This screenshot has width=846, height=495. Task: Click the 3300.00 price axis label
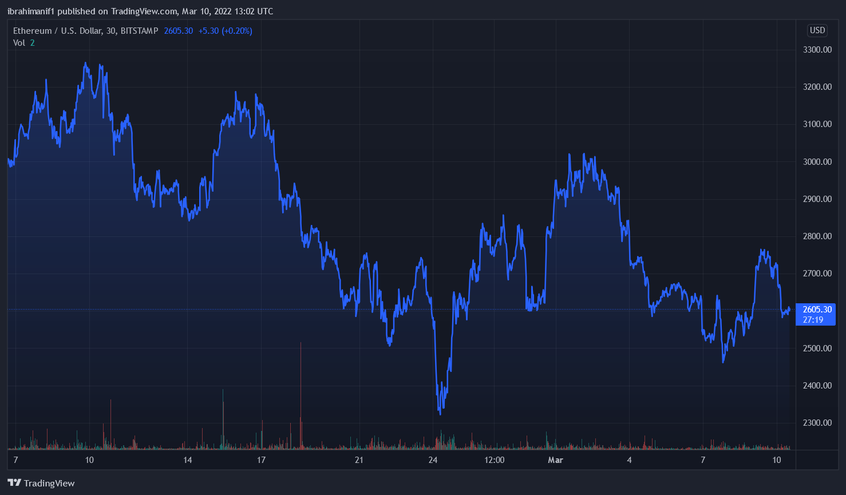point(817,50)
